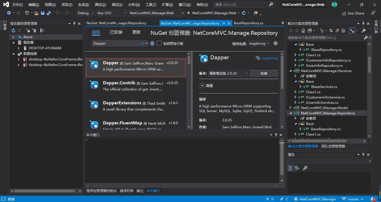Switch to the Installed tab in NuGet
The image size is (381, 202).
[116, 32]
